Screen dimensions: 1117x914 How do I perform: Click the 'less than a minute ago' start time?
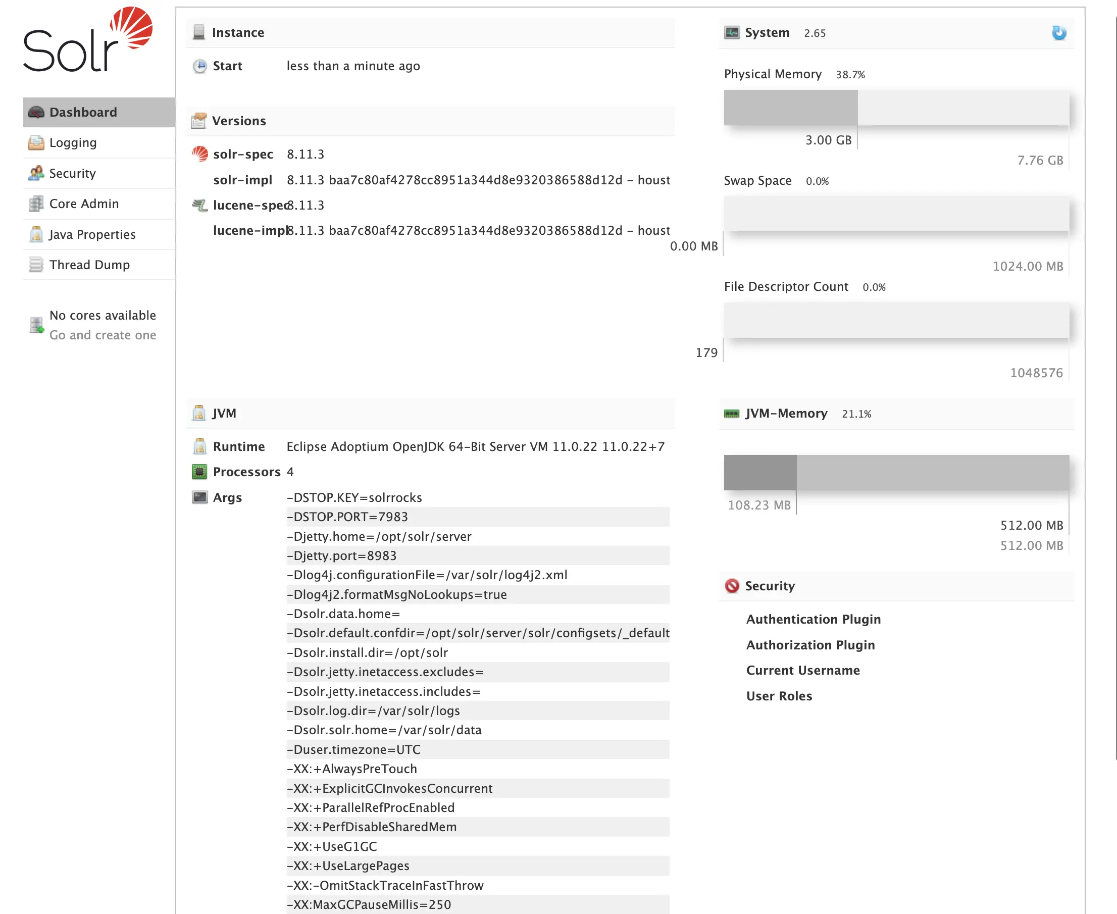tap(353, 66)
